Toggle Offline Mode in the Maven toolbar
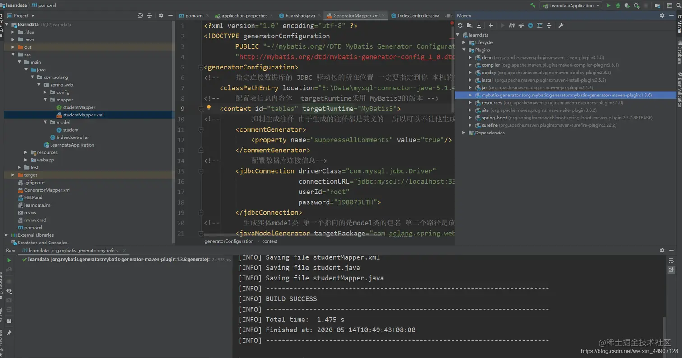Viewport: 682px width, 358px height. 521,26
